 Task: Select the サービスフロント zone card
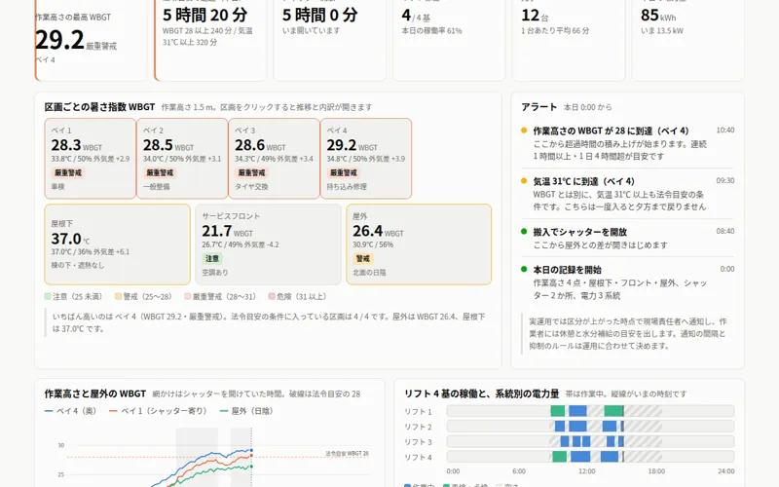[x=269, y=244]
